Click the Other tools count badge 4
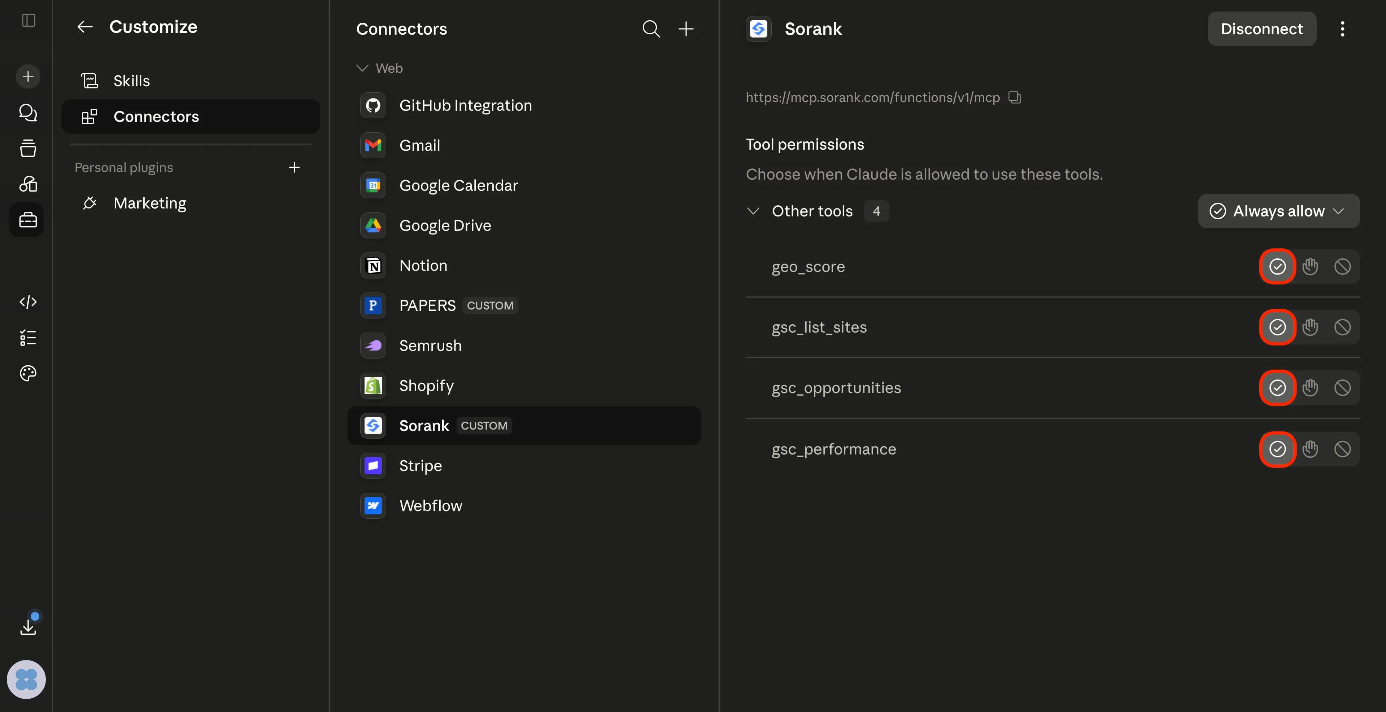The height and width of the screenshot is (712, 1386). click(876, 211)
